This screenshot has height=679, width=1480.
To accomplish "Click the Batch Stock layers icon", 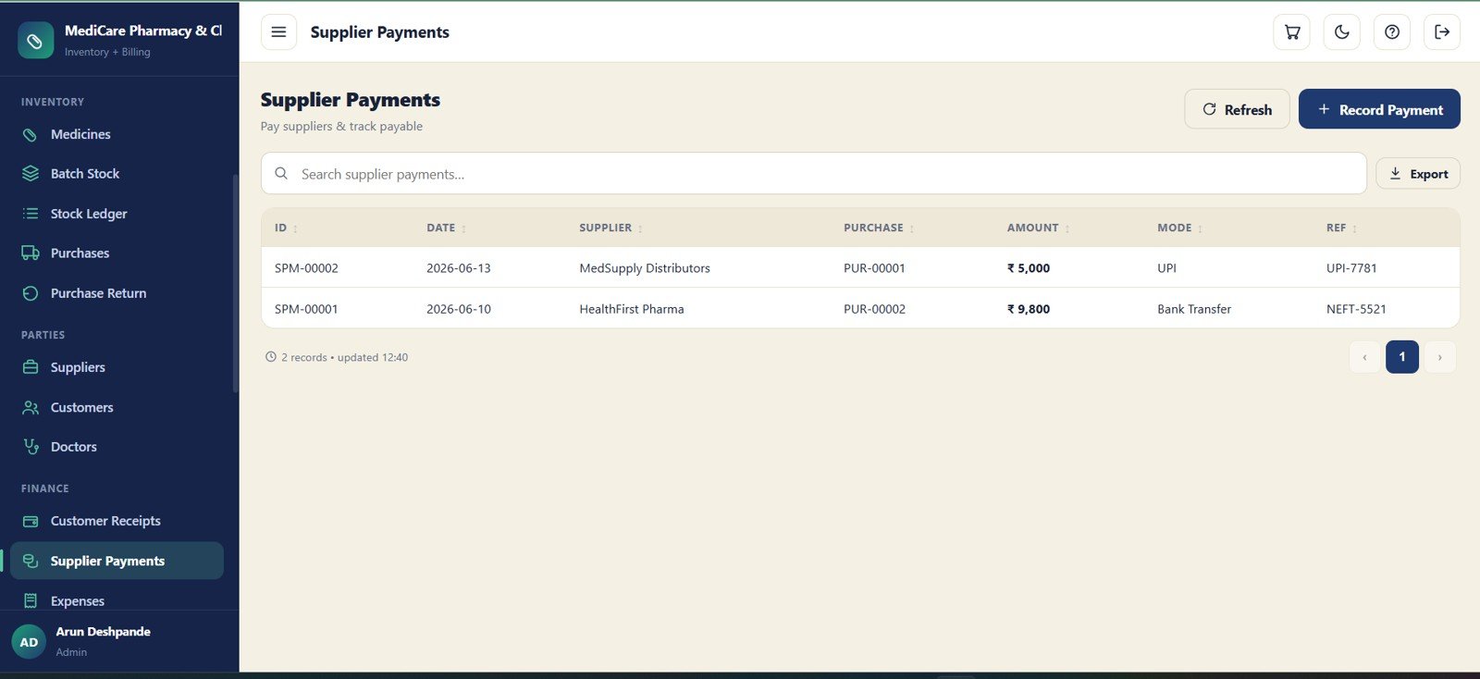I will click(31, 174).
